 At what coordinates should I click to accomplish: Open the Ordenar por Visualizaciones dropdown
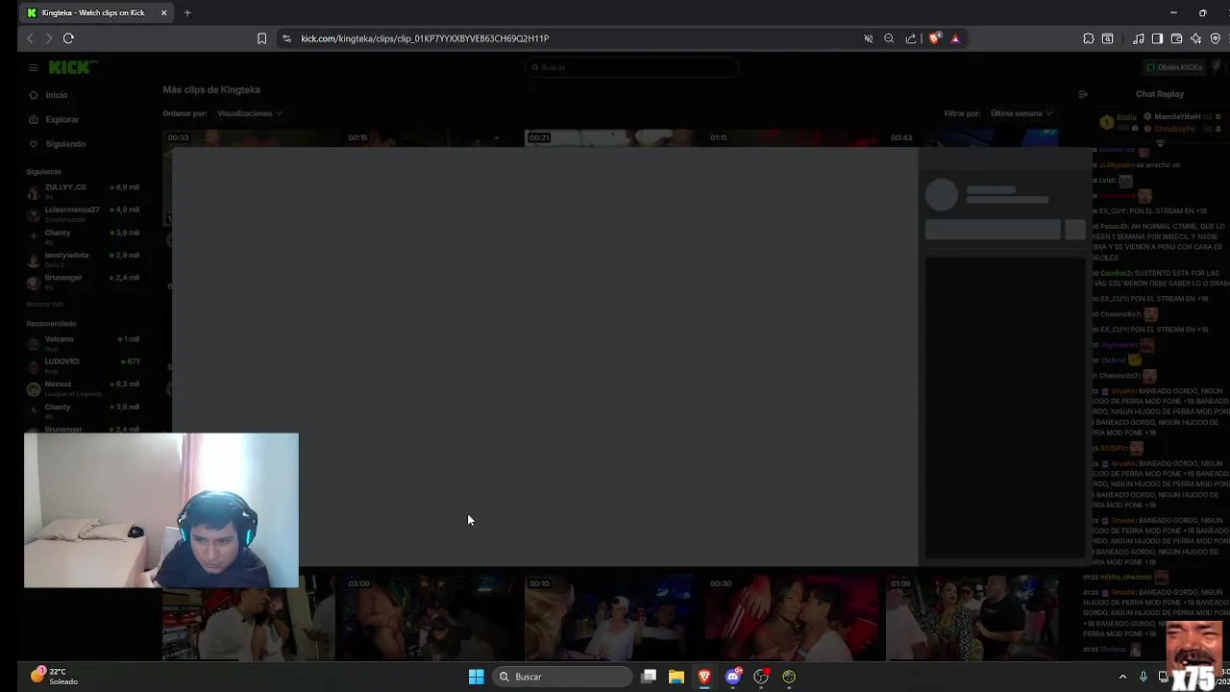[x=249, y=113]
